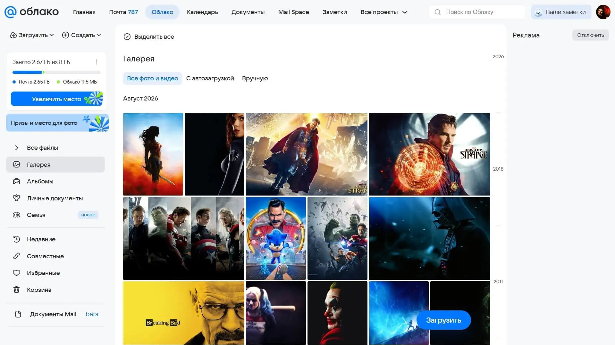Click the Семья icon in the sidebar
This screenshot has height=345, width=615.
click(17, 215)
